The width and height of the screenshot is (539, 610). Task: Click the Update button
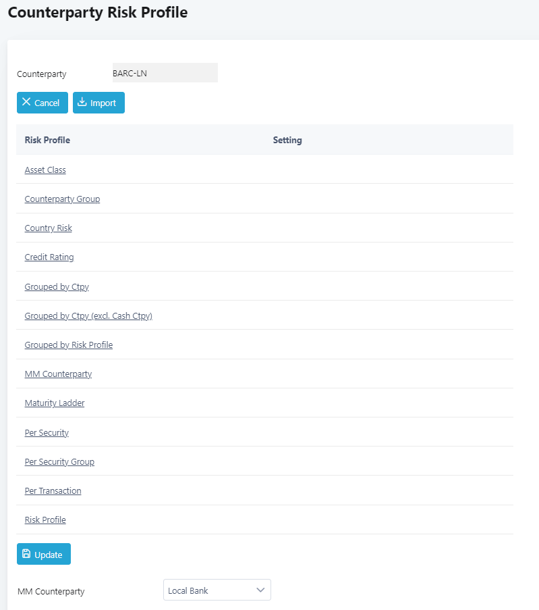coord(43,555)
